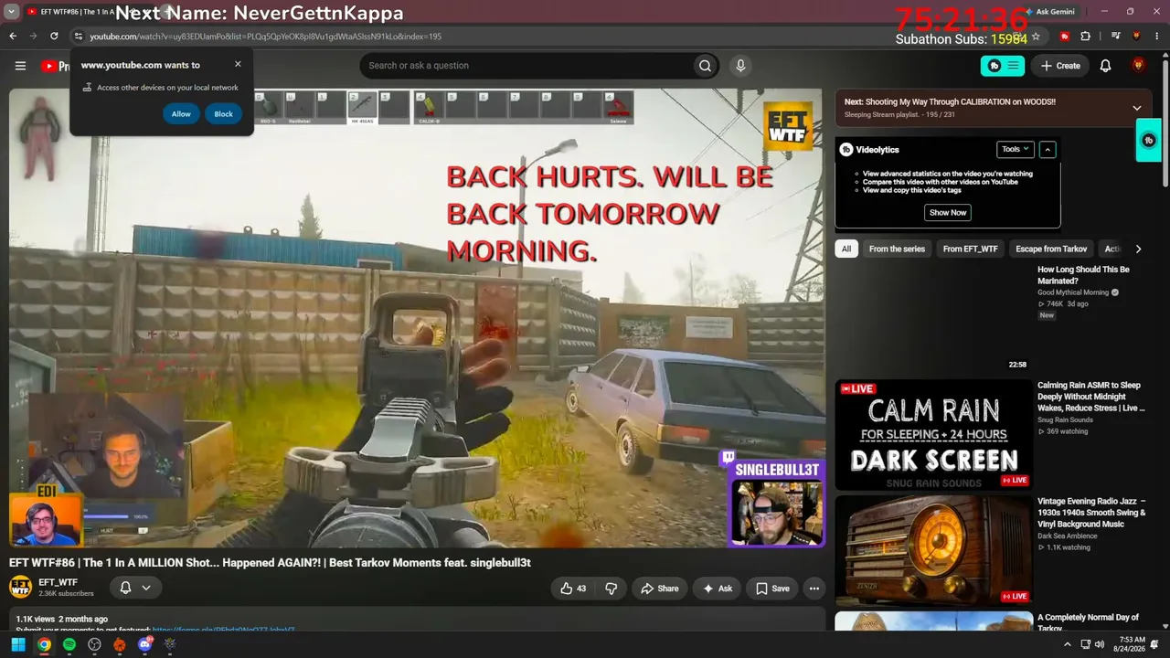Save the video to a playlist
1170x658 pixels.
772,589
